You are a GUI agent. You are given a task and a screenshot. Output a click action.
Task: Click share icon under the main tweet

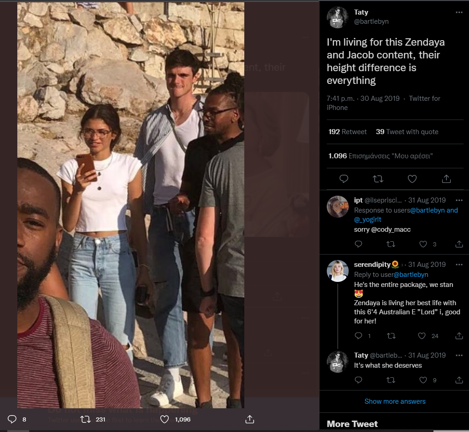tap(446, 179)
